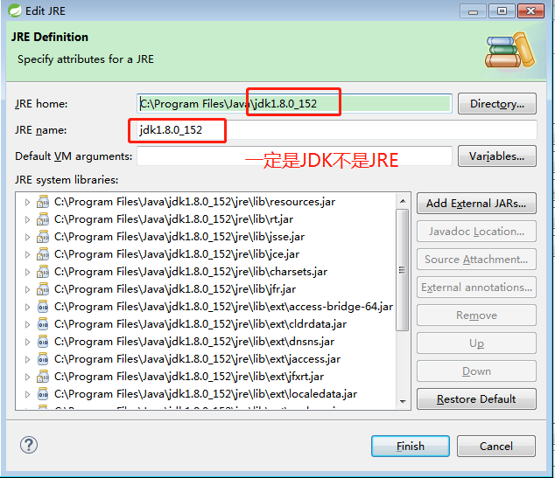Screen dimensions: 555x478
Task: Cancel the Edit JRE dialog
Action: click(x=496, y=447)
